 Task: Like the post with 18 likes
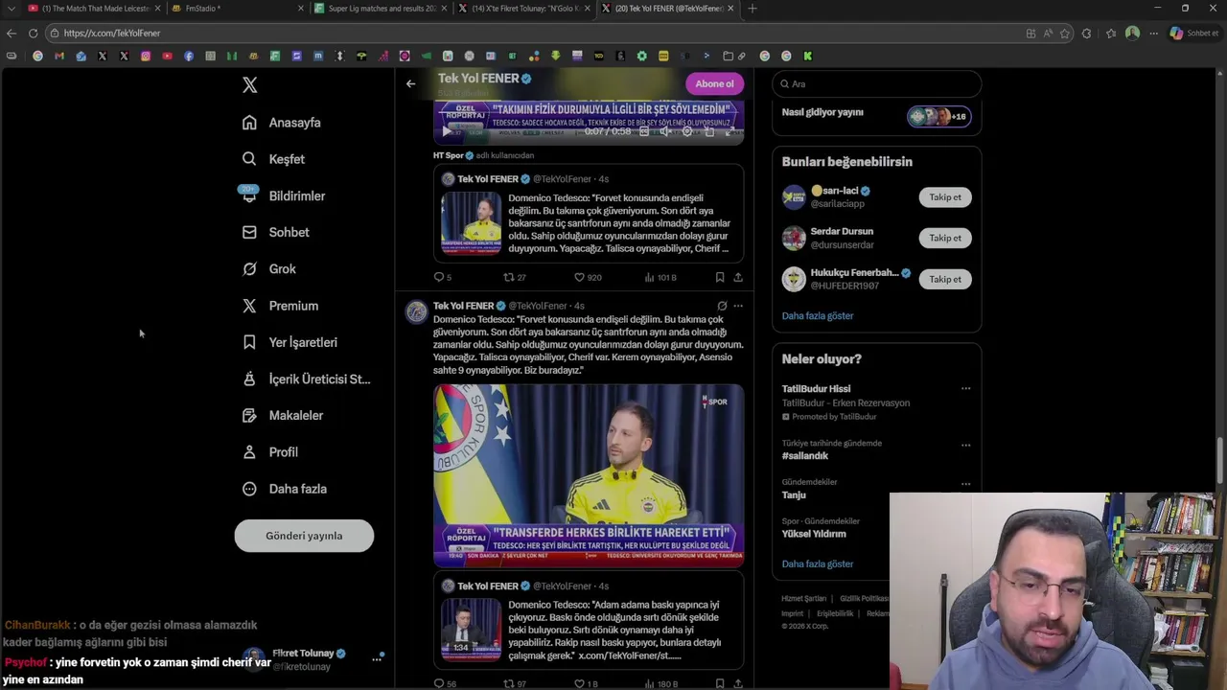585,683
